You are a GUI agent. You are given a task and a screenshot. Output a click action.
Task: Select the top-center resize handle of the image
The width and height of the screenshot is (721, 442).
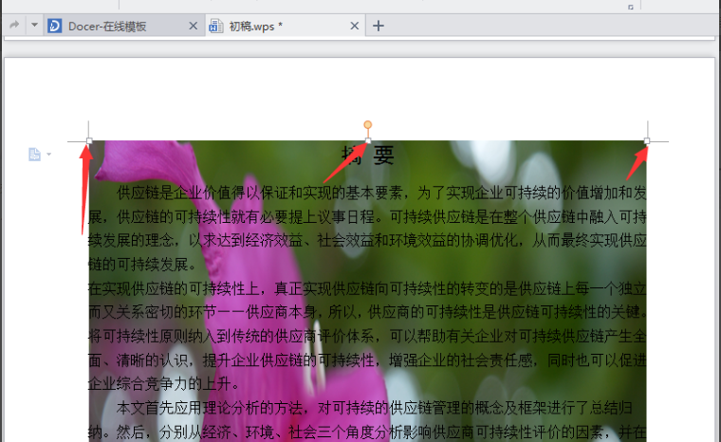(368, 140)
